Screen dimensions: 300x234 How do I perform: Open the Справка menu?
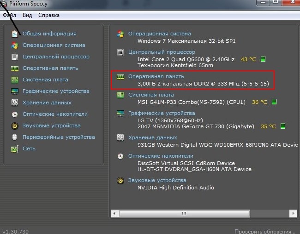point(49,15)
